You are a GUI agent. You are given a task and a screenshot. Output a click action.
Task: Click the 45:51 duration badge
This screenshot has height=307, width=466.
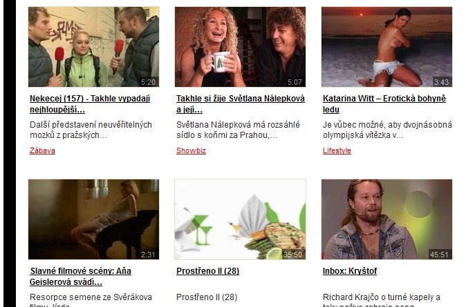pos(439,255)
